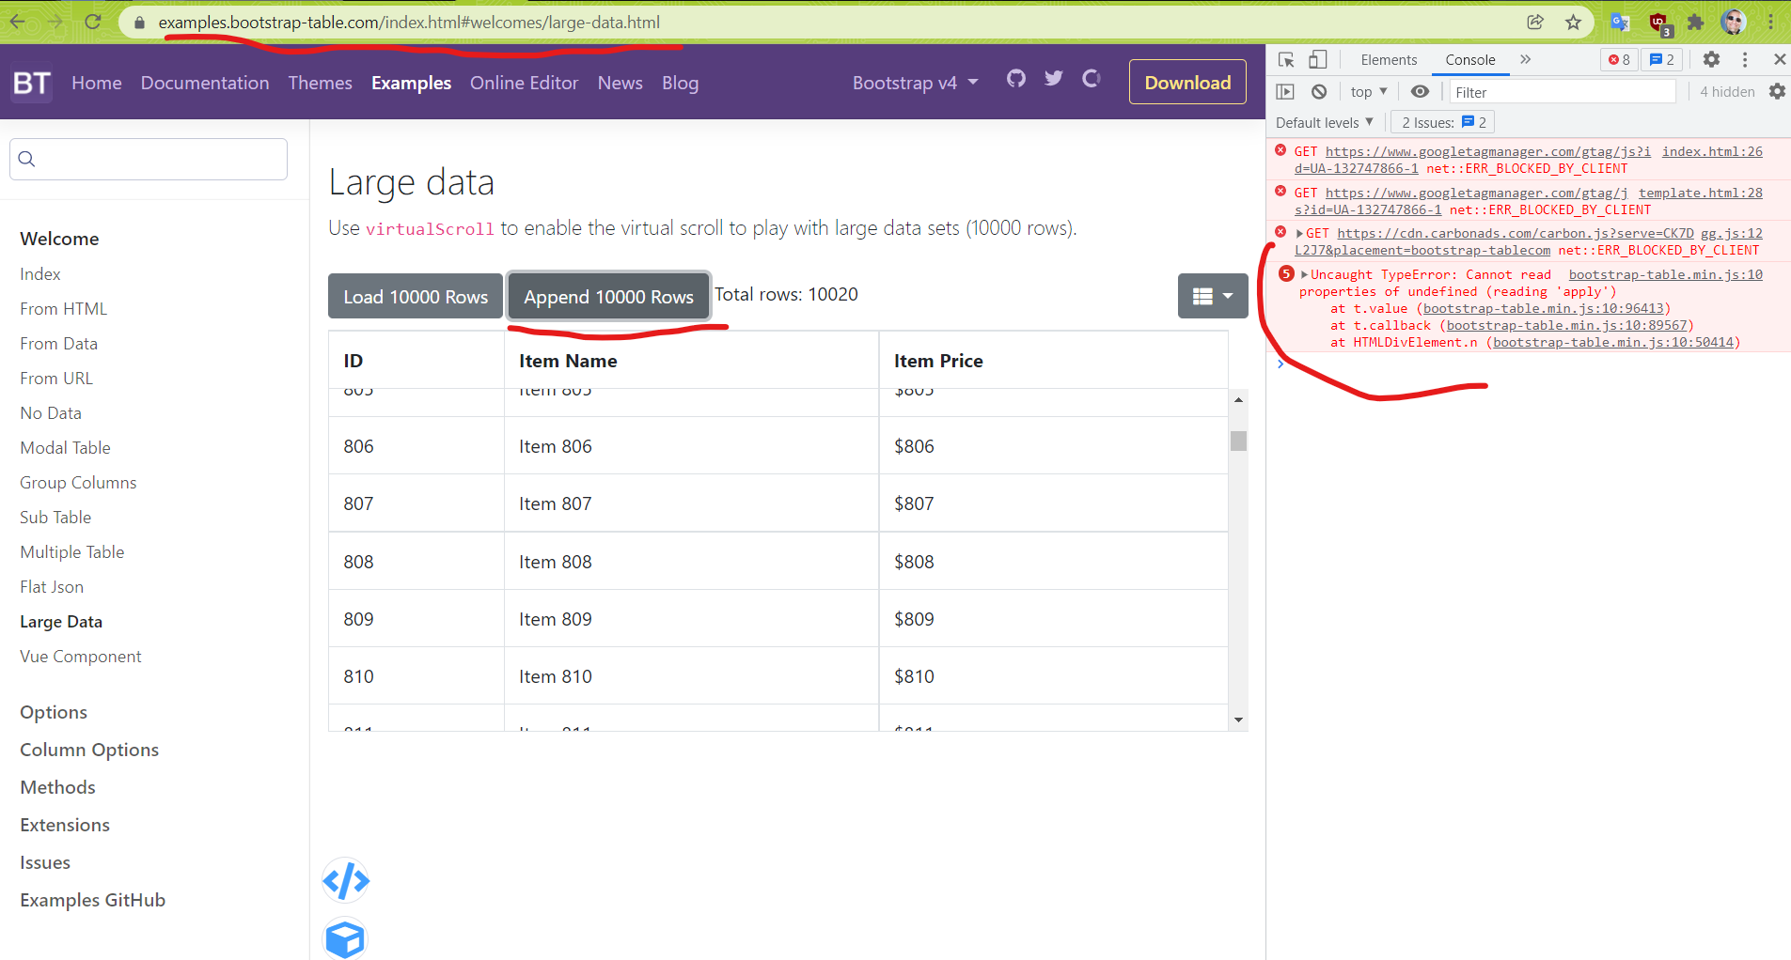Open the Large Data sidebar link

coord(60,621)
